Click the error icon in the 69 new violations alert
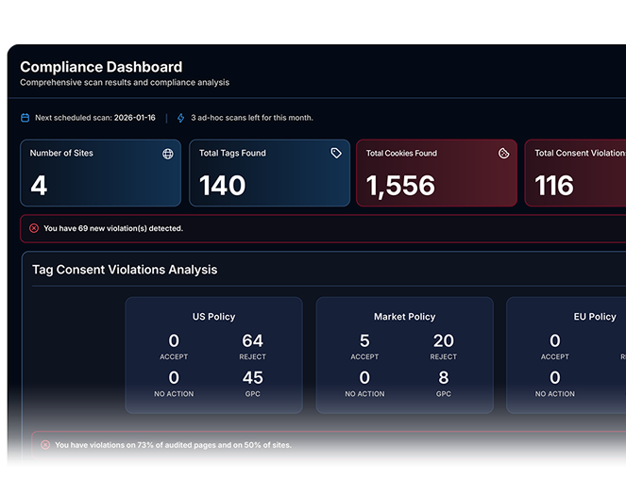The image size is (626, 496). click(34, 228)
